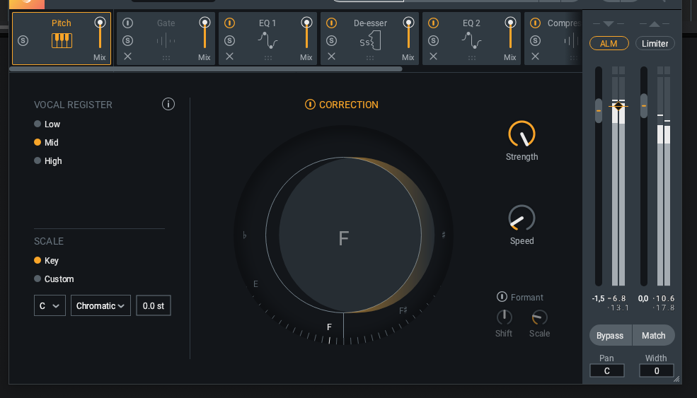Click the Pan value field

(606, 370)
